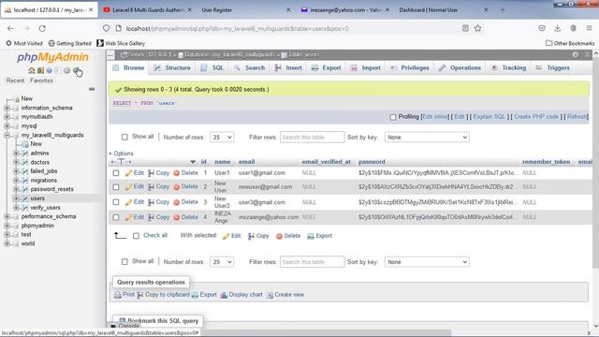599x337 pixels.
Task: Click Delete icon for newuser@gmail.com row
Action: click(177, 187)
